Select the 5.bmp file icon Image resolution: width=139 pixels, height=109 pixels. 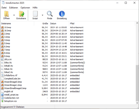coord(3,43)
